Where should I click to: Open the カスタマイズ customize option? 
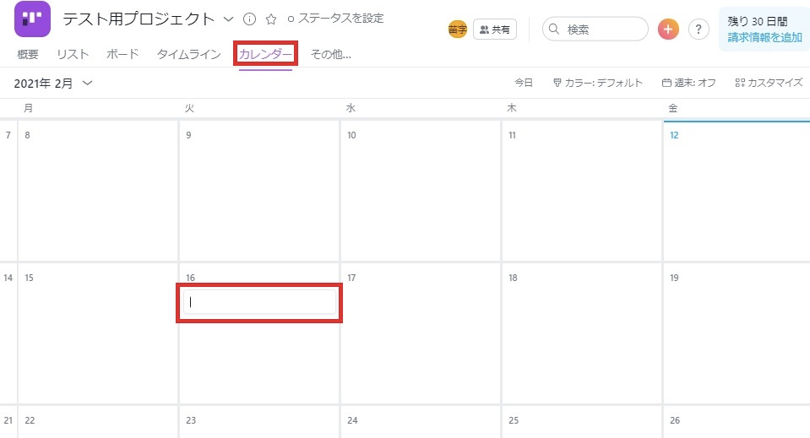coord(769,83)
